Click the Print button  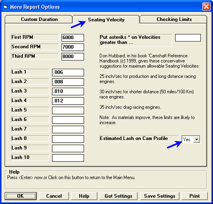coord(194,196)
